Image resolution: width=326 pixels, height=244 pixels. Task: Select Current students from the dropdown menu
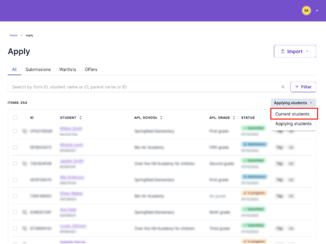tap(293, 114)
